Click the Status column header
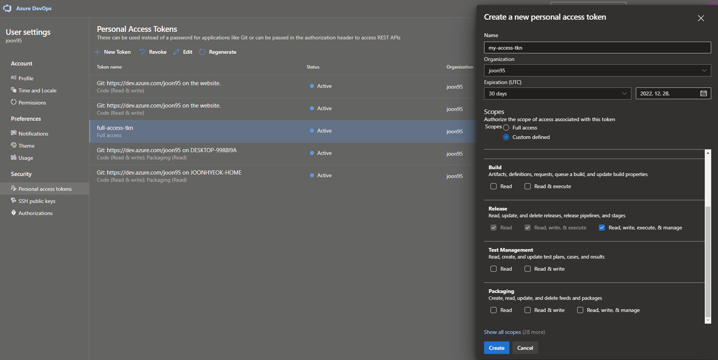Image resolution: width=718 pixels, height=360 pixels. (x=313, y=67)
